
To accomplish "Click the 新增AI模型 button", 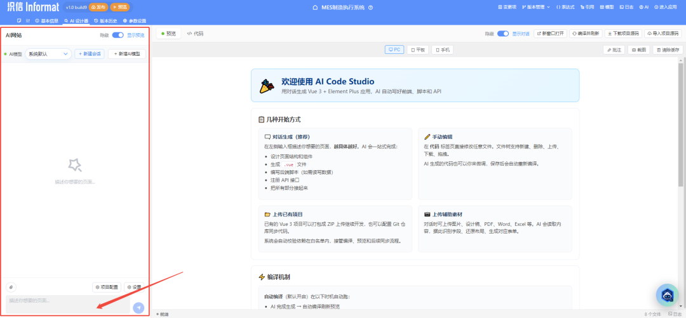I will [127, 54].
